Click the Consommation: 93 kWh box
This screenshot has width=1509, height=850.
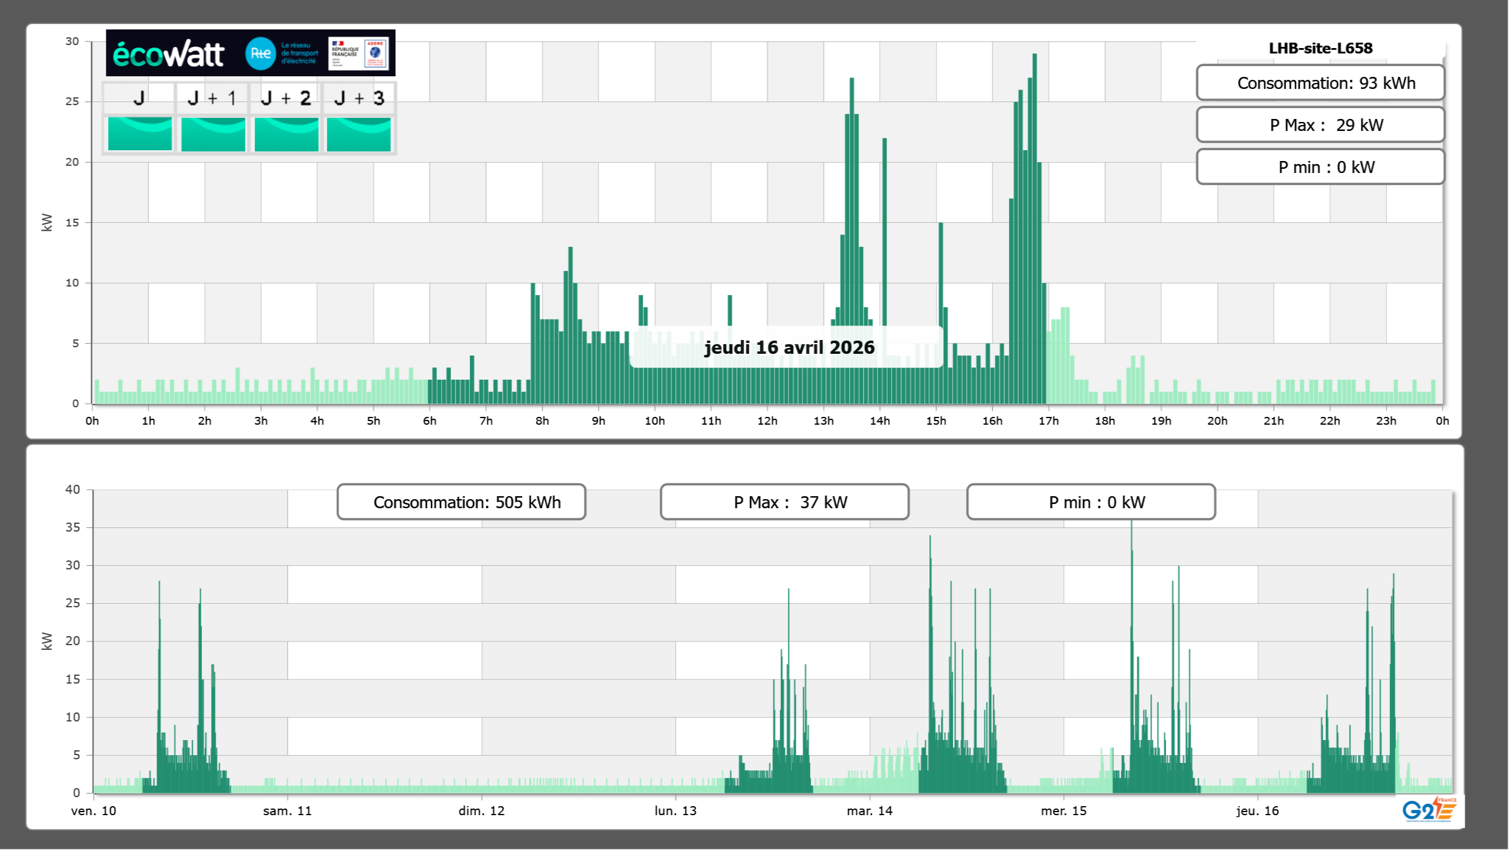click(1320, 83)
